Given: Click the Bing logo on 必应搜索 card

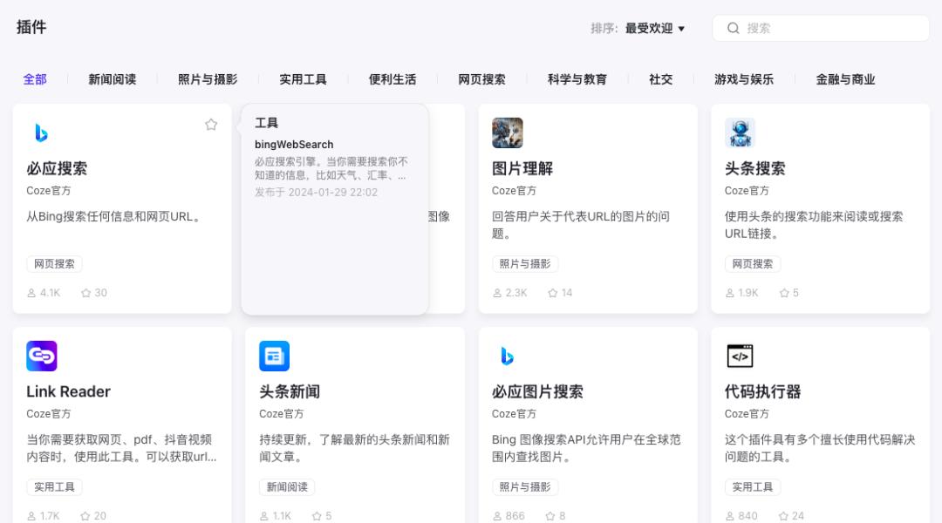Looking at the screenshot, I should (x=42, y=132).
